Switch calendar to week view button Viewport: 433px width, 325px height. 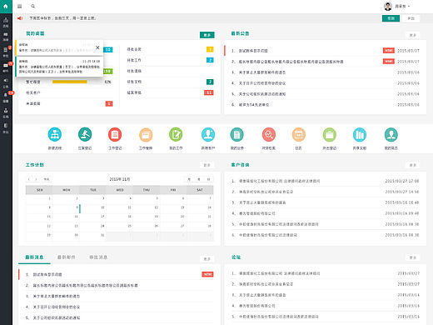pos(199,179)
